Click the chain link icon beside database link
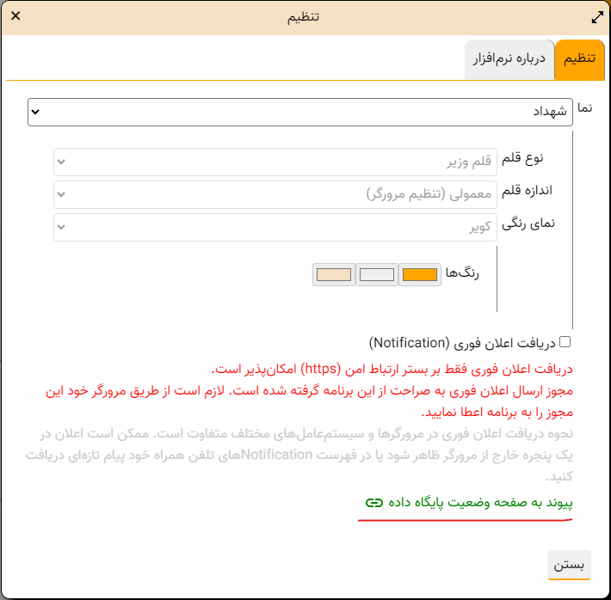The width and height of the screenshot is (611, 600). [373, 503]
